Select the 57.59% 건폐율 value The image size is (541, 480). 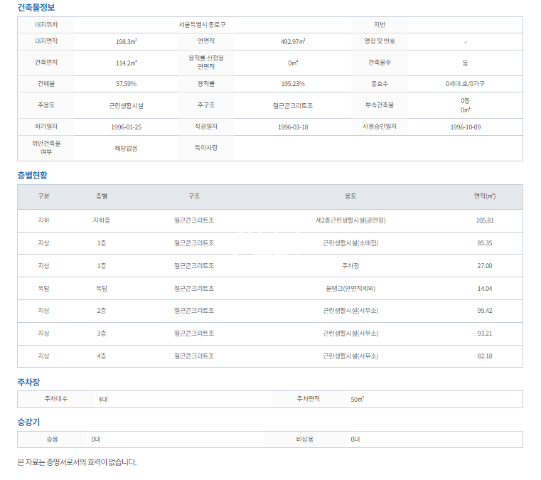pyautogui.click(x=126, y=84)
